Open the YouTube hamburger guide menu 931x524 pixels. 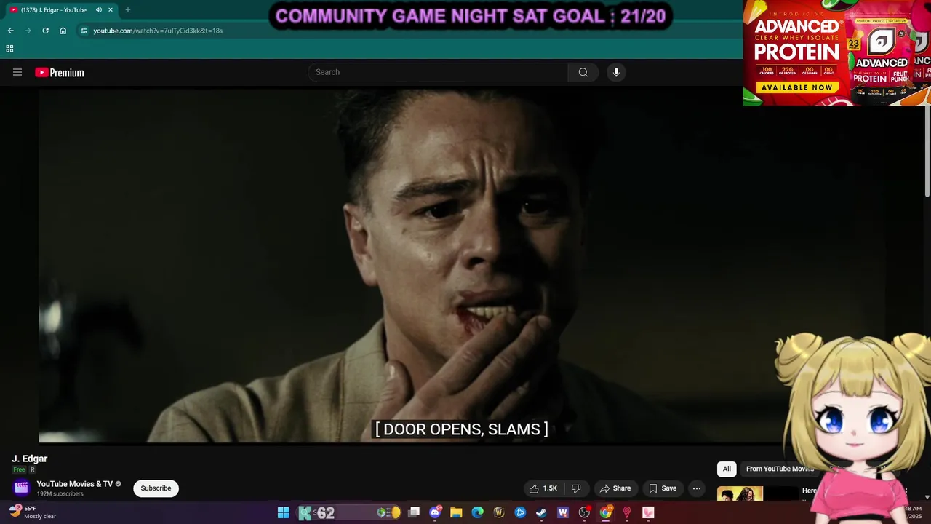(x=17, y=72)
